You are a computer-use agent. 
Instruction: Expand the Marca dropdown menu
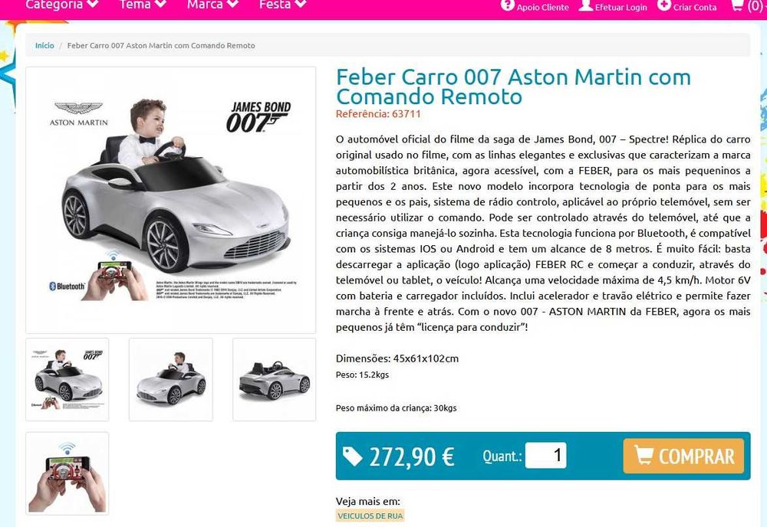[x=212, y=5]
